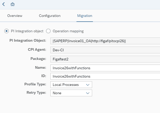This screenshot has height=113, width=160.
Task: Open the home page icon
Action: (x=13, y=4)
